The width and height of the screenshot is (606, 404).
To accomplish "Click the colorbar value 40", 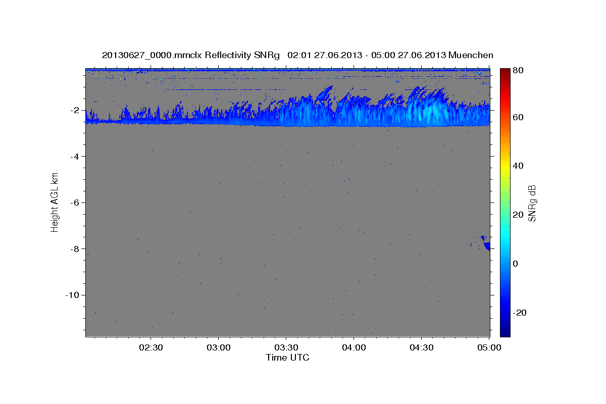I will pos(519,166).
